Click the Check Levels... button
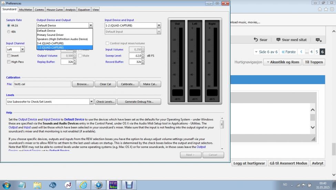 pos(105,102)
